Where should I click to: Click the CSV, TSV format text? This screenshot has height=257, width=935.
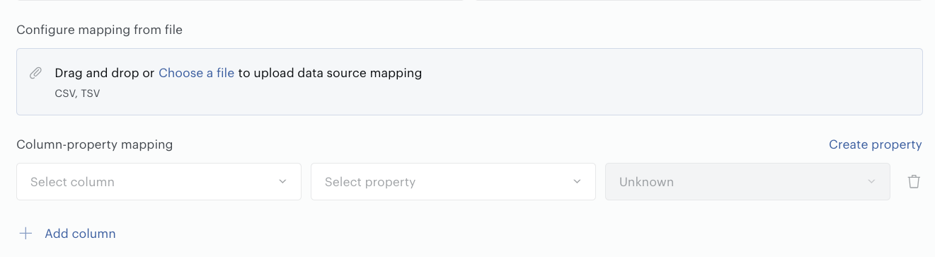[77, 93]
